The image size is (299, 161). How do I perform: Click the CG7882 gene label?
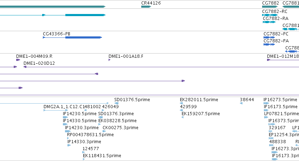point(271,3)
